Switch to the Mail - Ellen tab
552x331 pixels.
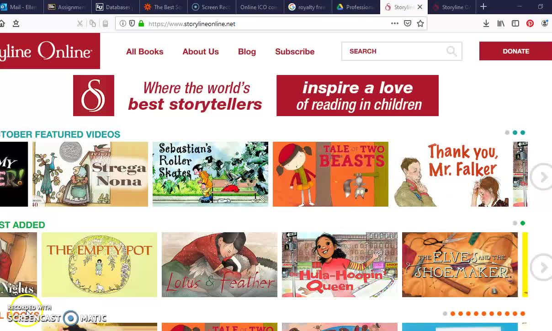(21, 7)
